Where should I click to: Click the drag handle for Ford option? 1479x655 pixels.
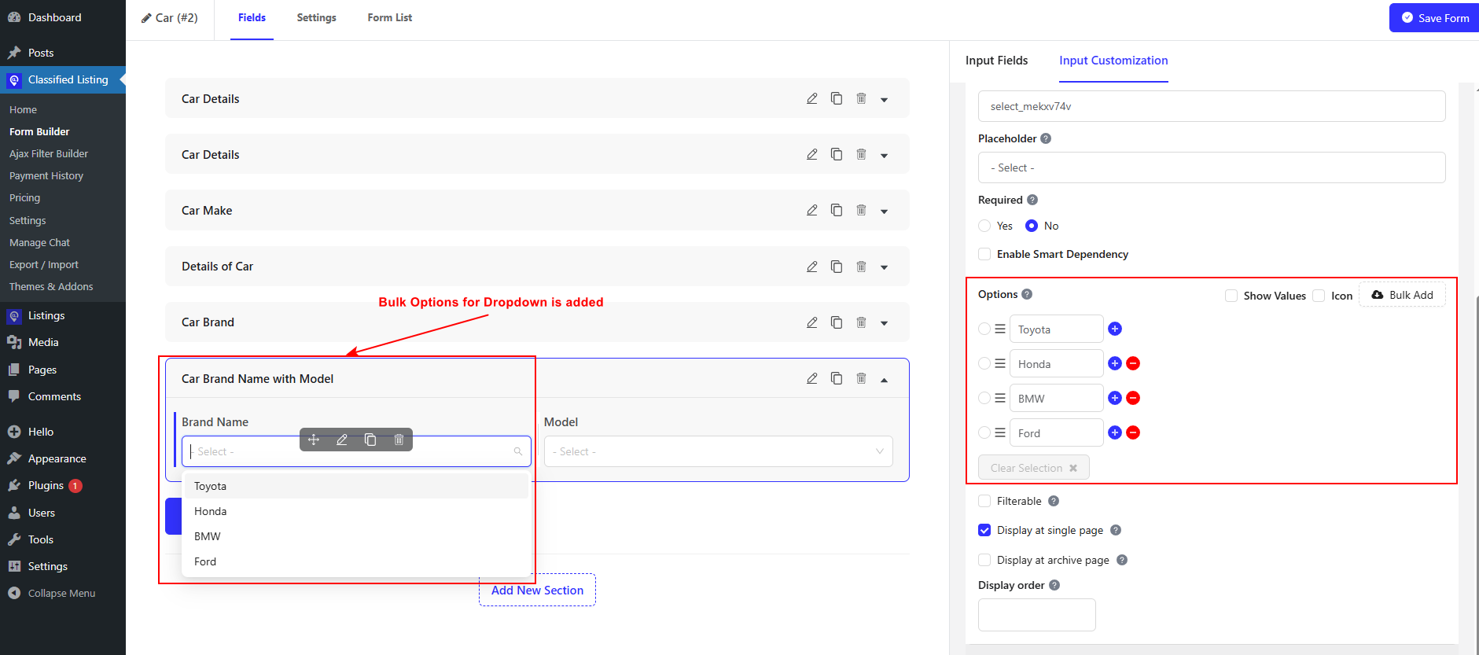[1000, 432]
